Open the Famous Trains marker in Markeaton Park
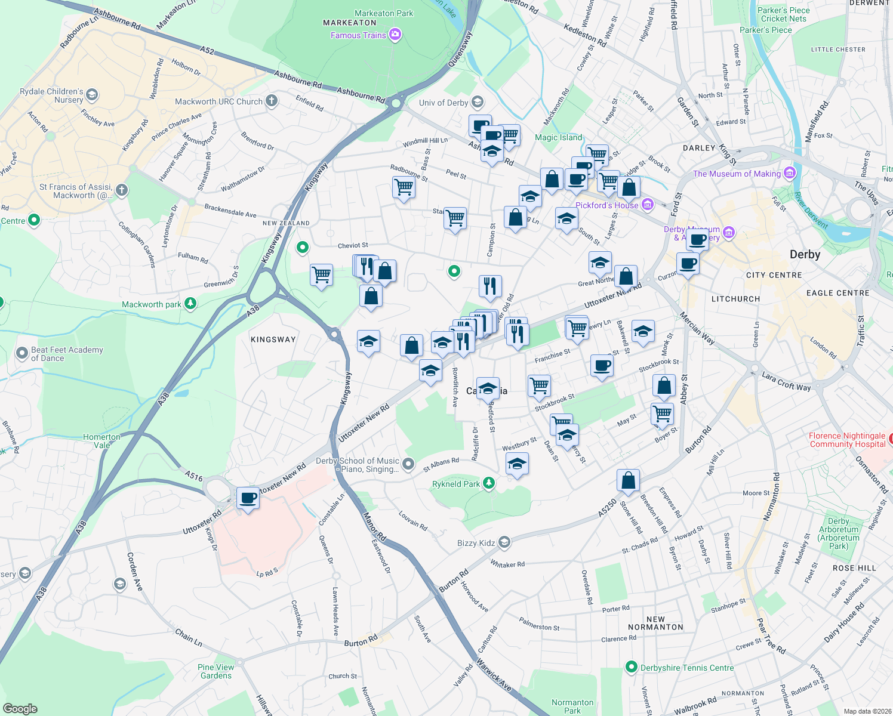893x716 pixels. click(x=394, y=35)
